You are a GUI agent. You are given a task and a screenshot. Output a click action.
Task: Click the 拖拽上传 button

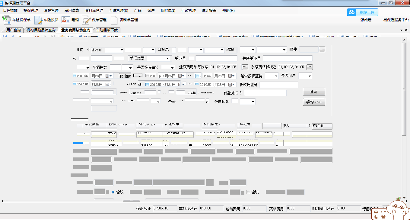(x=367, y=12)
